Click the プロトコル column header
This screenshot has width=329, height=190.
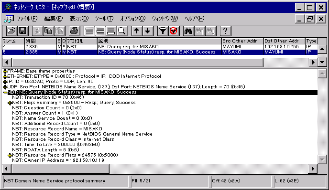tap(82, 41)
